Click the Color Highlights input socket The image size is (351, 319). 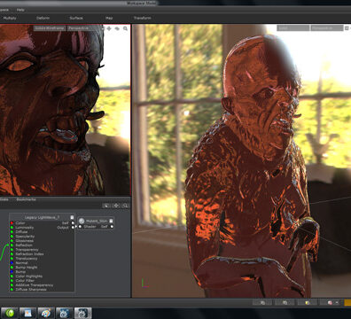pyautogui.click(x=12, y=276)
